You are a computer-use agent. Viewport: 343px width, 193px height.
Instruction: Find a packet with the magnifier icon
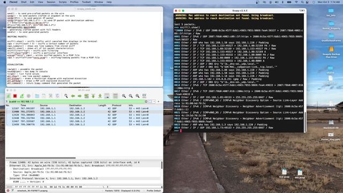click(66, 96)
